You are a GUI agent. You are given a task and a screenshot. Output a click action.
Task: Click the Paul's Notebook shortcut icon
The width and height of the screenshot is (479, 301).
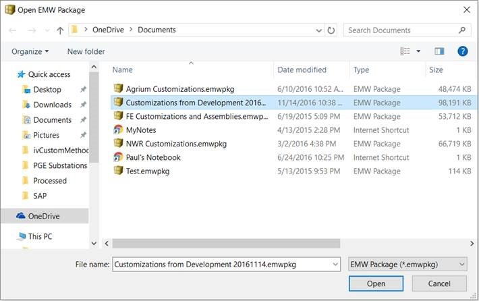pyautogui.click(x=118, y=157)
